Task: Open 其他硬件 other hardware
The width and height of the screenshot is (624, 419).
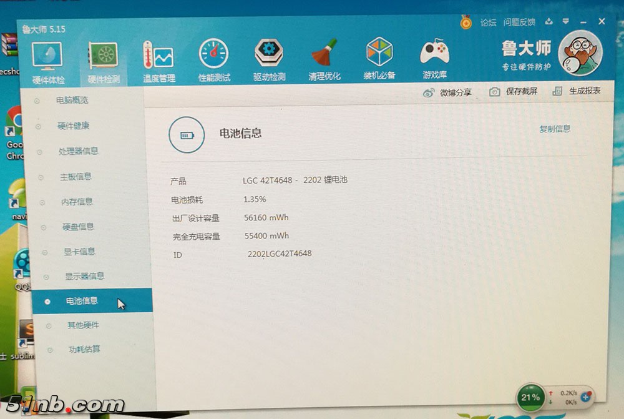Action: point(83,325)
